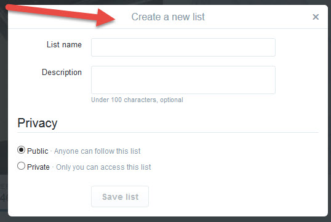Click the Save list button

pos(120,196)
